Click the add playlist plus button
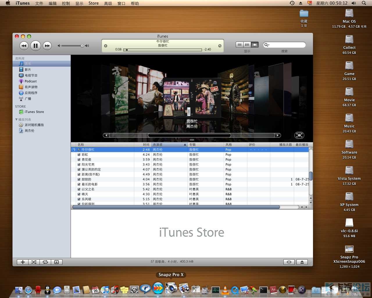The image size is (372, 298). pyautogui.click(x=23, y=262)
